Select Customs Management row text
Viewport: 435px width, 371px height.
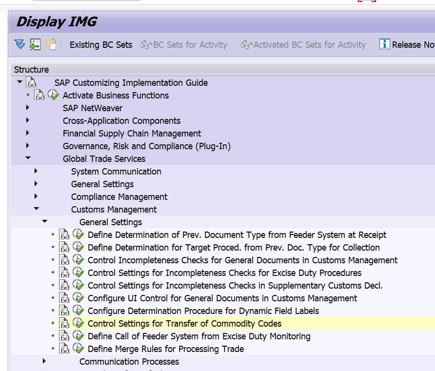point(114,210)
